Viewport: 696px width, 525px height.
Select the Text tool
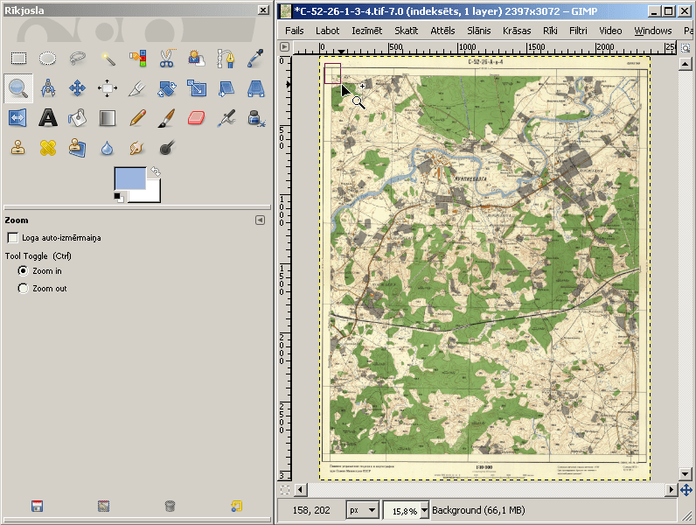[47, 118]
